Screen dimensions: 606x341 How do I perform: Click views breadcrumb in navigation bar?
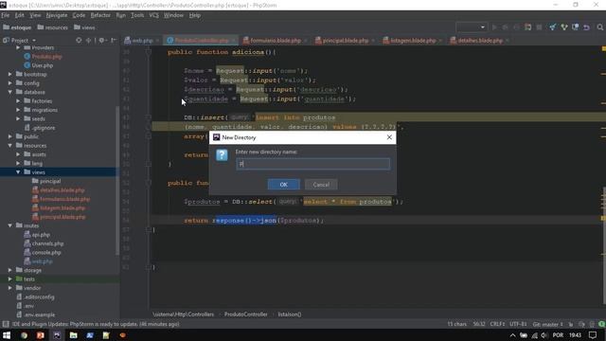pyautogui.click(x=84, y=27)
